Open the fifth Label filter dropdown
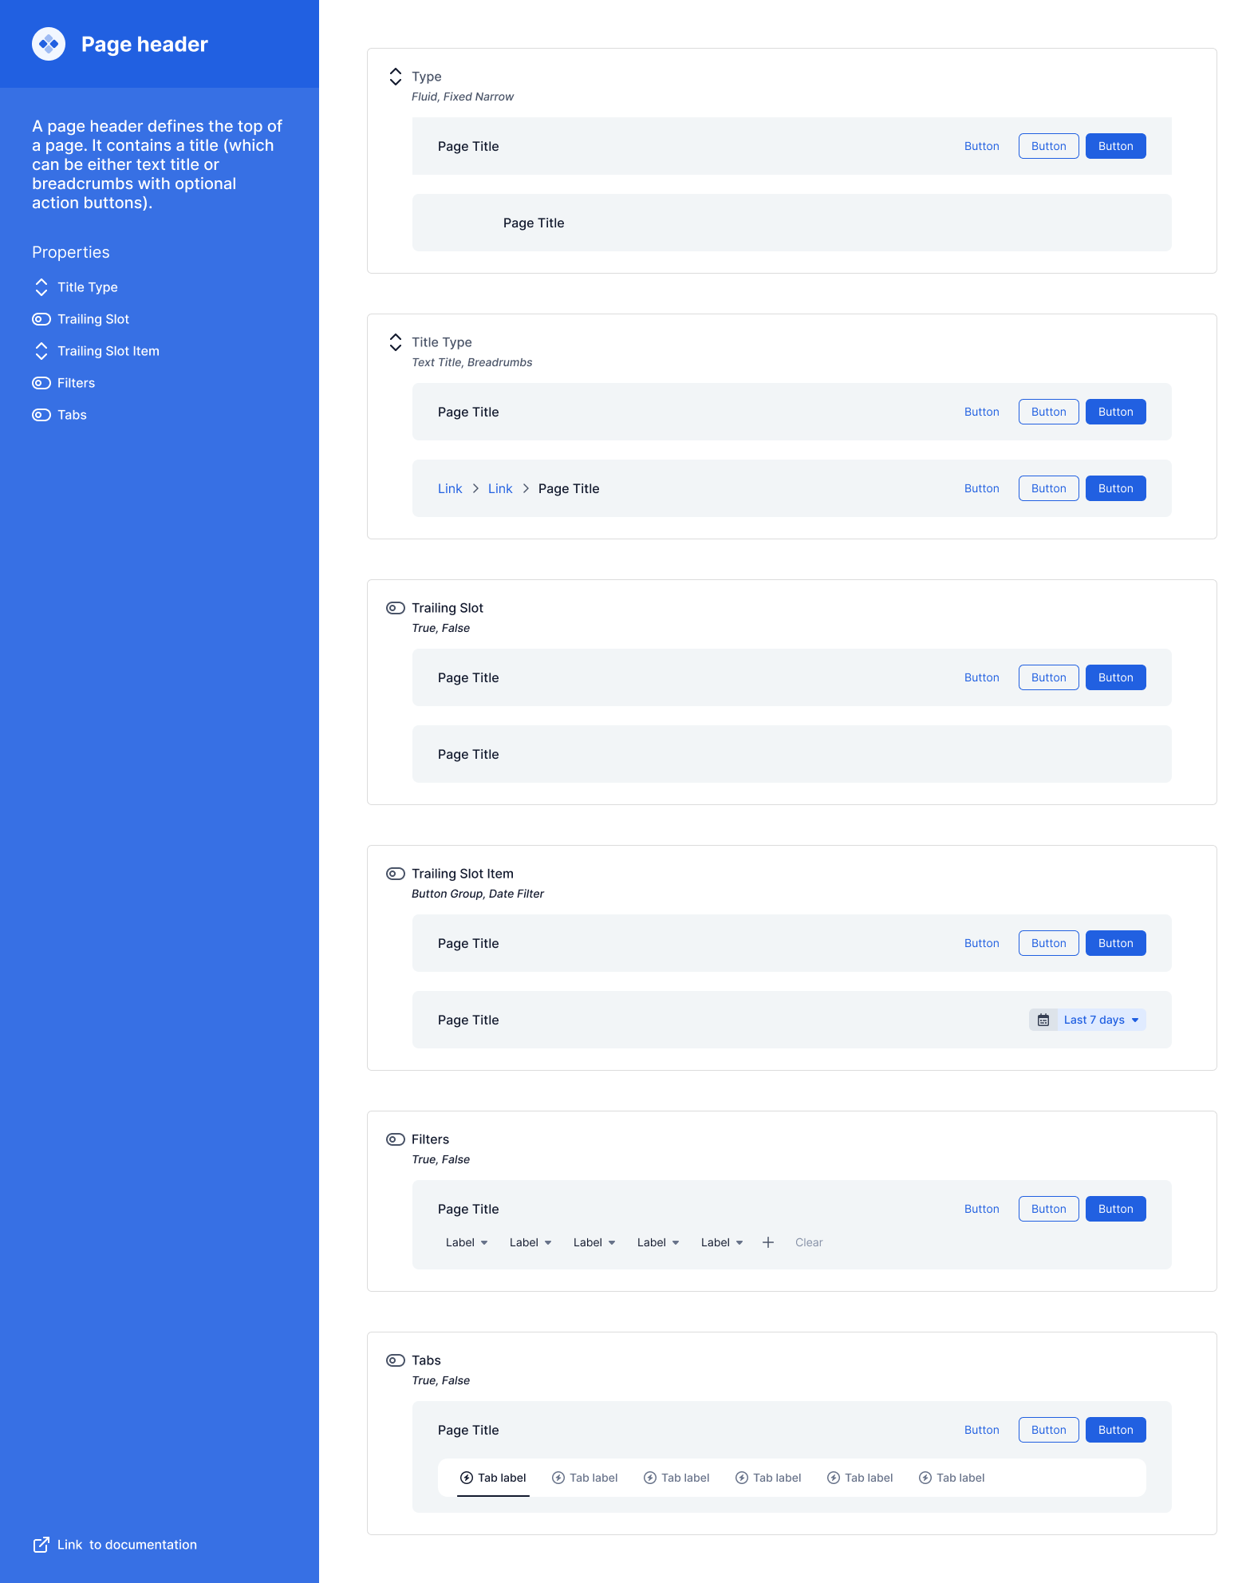Viewport: 1254px width, 1583px height. point(722,1242)
